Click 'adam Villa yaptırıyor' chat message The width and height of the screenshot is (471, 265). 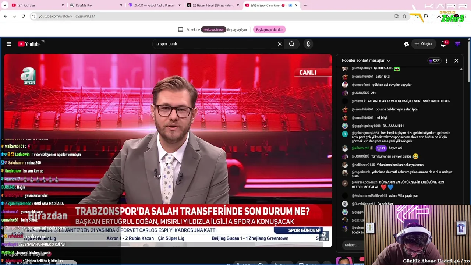pos(403,196)
